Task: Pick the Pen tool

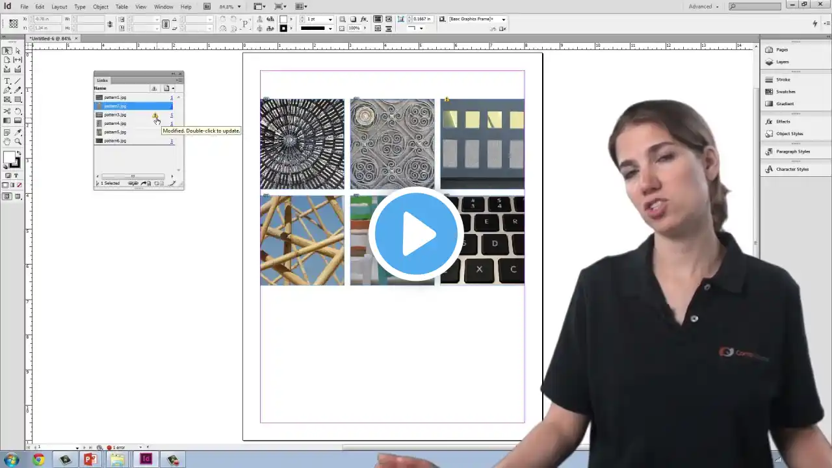Action: pyautogui.click(x=7, y=90)
